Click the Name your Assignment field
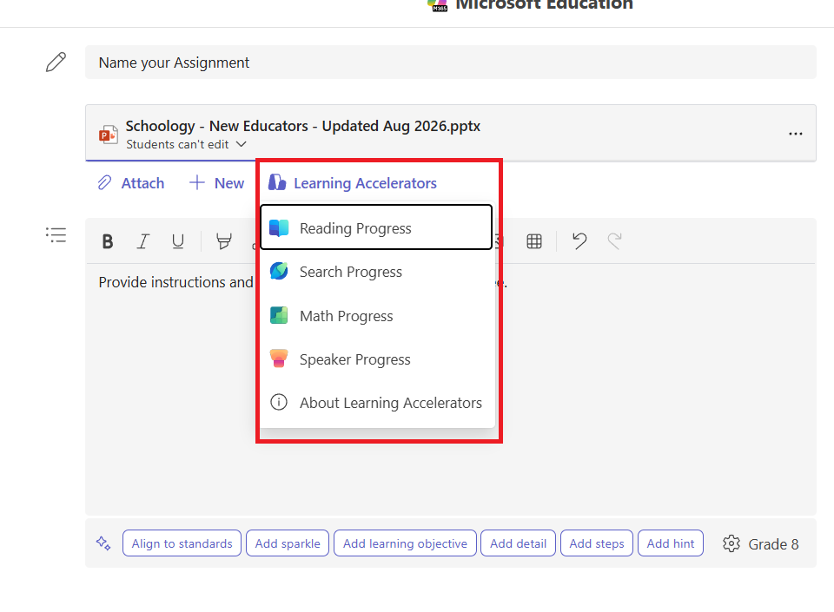Image resolution: width=834 pixels, height=612 pixels. pyautogui.click(x=451, y=63)
